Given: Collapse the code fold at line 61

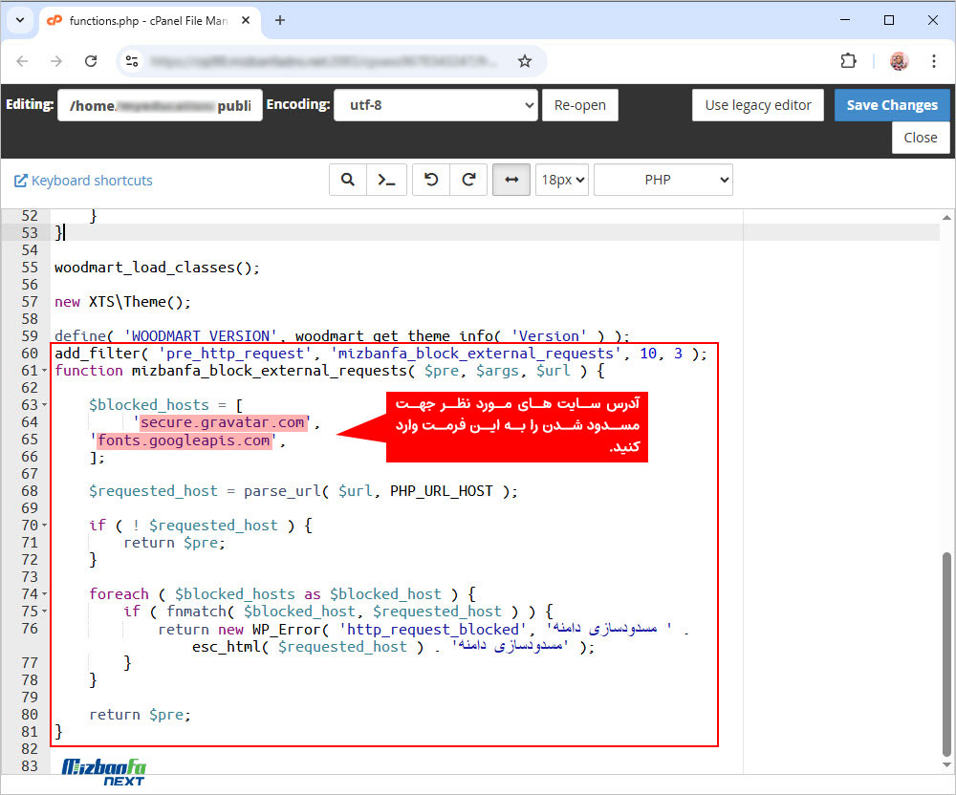Looking at the screenshot, I should click(x=45, y=371).
